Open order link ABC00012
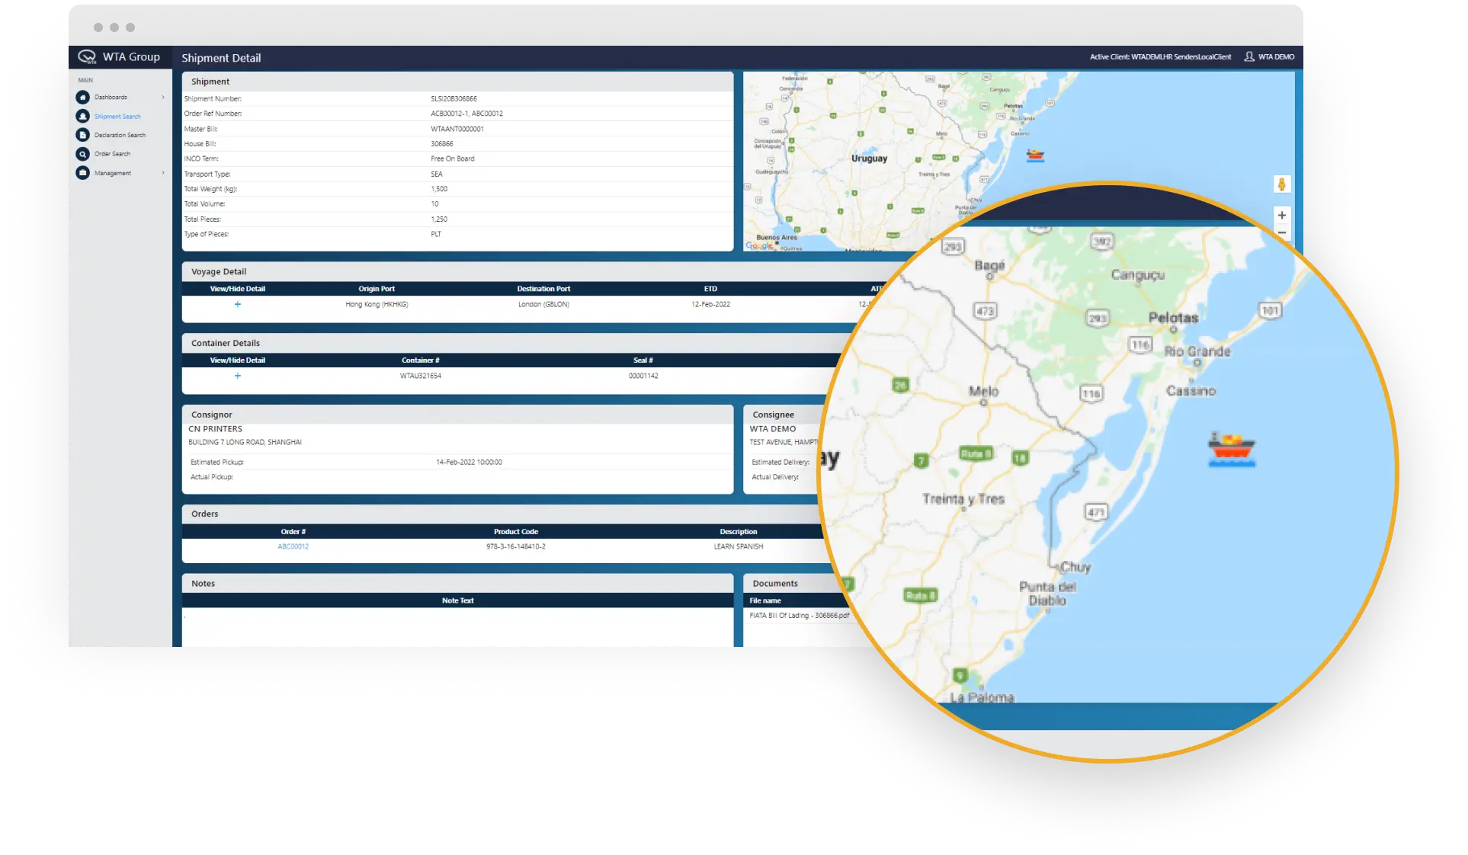Image resolution: width=1468 pixels, height=855 pixels. click(x=293, y=546)
